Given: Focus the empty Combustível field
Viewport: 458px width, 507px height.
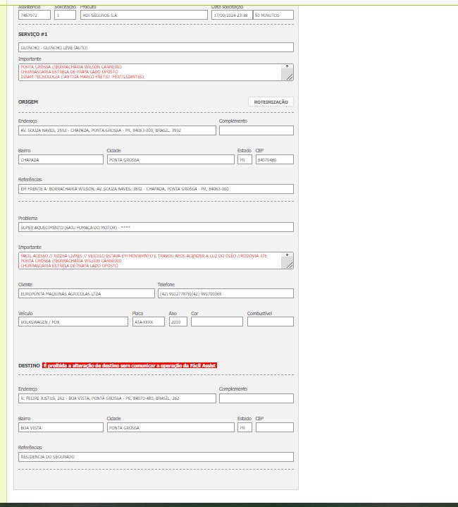Looking at the screenshot, I should (x=270, y=322).
